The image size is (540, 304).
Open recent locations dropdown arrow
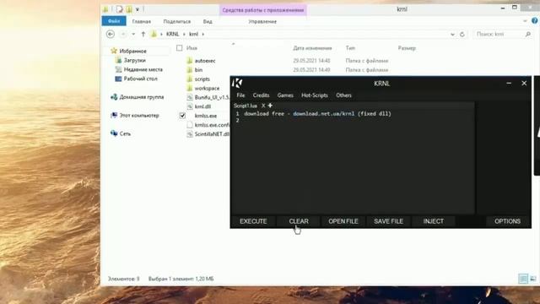tap(133, 34)
